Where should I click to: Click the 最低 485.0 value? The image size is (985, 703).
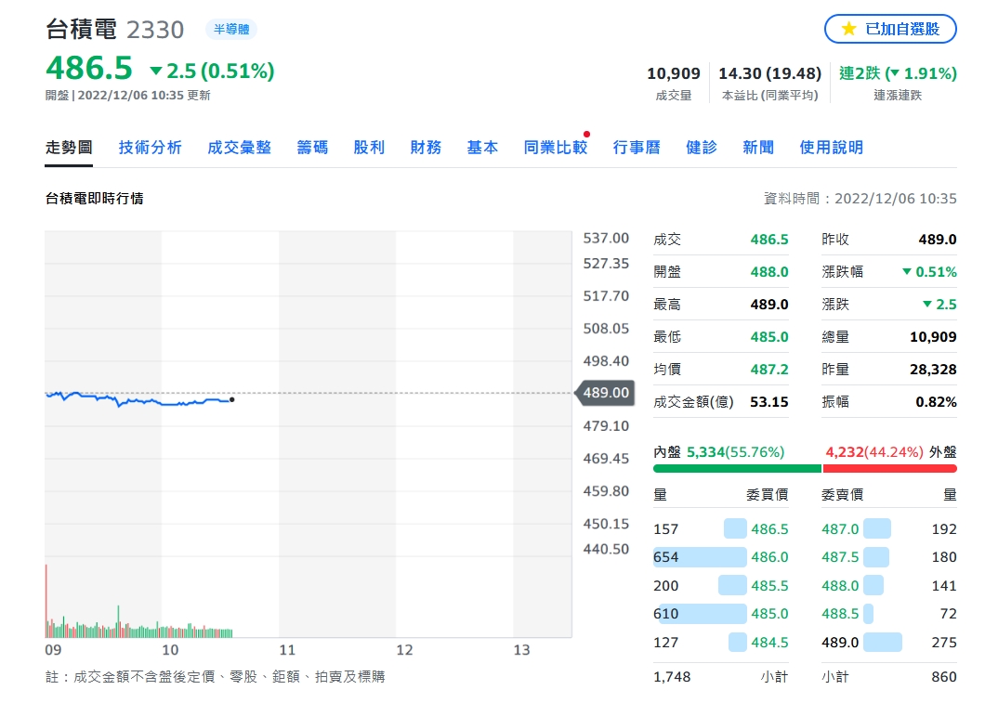click(769, 337)
